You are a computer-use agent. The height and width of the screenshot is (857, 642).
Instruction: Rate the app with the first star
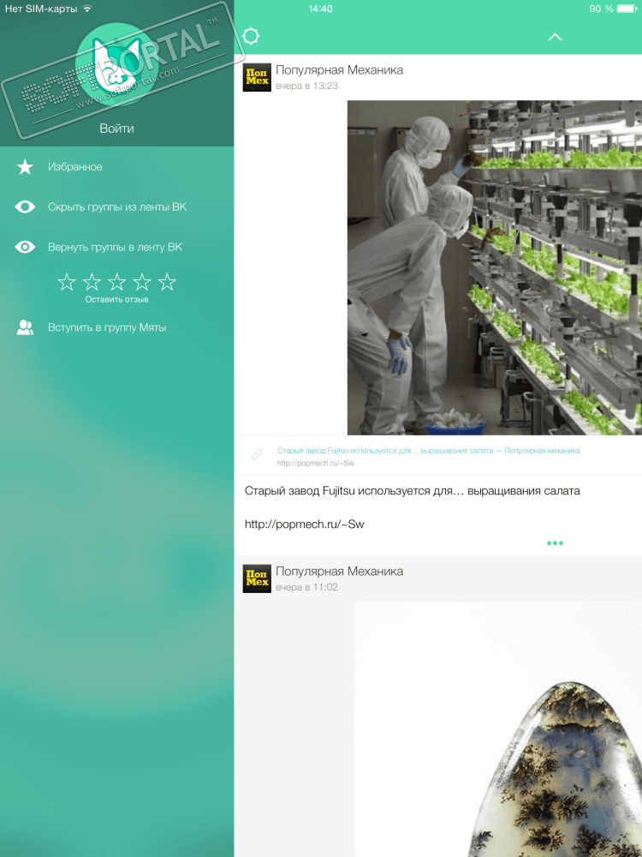coord(67,282)
